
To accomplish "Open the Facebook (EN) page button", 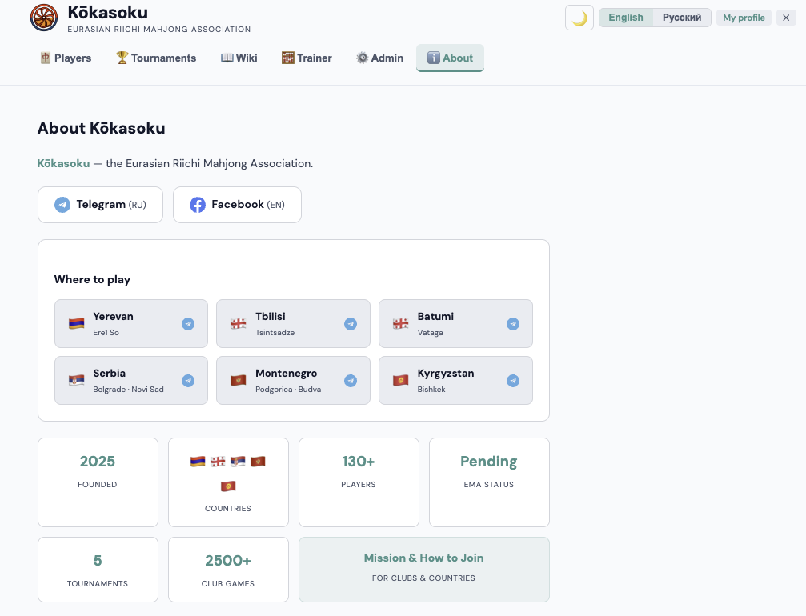I will coord(237,205).
